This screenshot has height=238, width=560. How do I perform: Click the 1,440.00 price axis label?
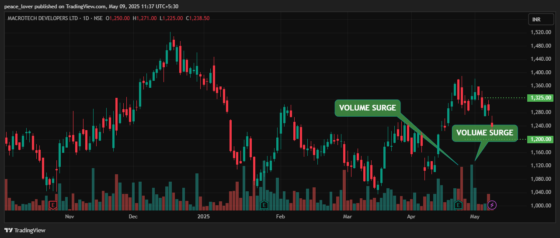[540, 59]
